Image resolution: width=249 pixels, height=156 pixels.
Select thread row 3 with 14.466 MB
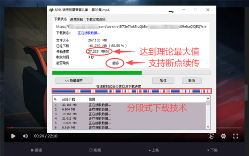129,114
